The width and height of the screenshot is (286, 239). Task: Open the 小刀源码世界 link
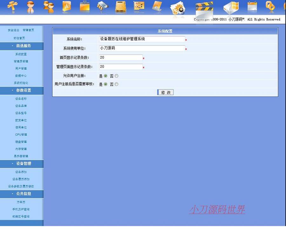coord(217,209)
